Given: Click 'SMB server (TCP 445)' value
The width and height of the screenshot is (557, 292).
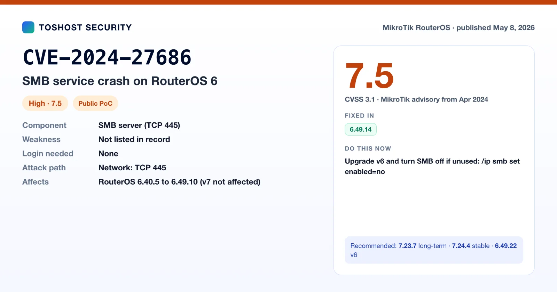Looking at the screenshot, I should tap(139, 125).
